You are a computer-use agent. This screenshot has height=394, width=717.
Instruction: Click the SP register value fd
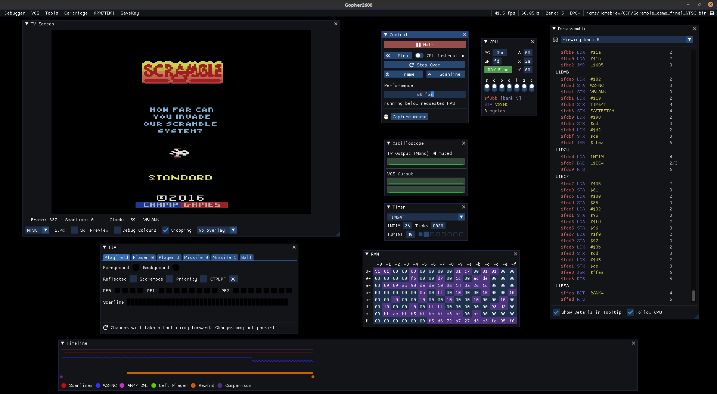(497, 61)
